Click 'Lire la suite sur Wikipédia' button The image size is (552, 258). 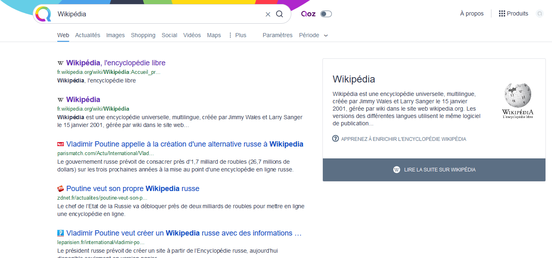coord(434,170)
